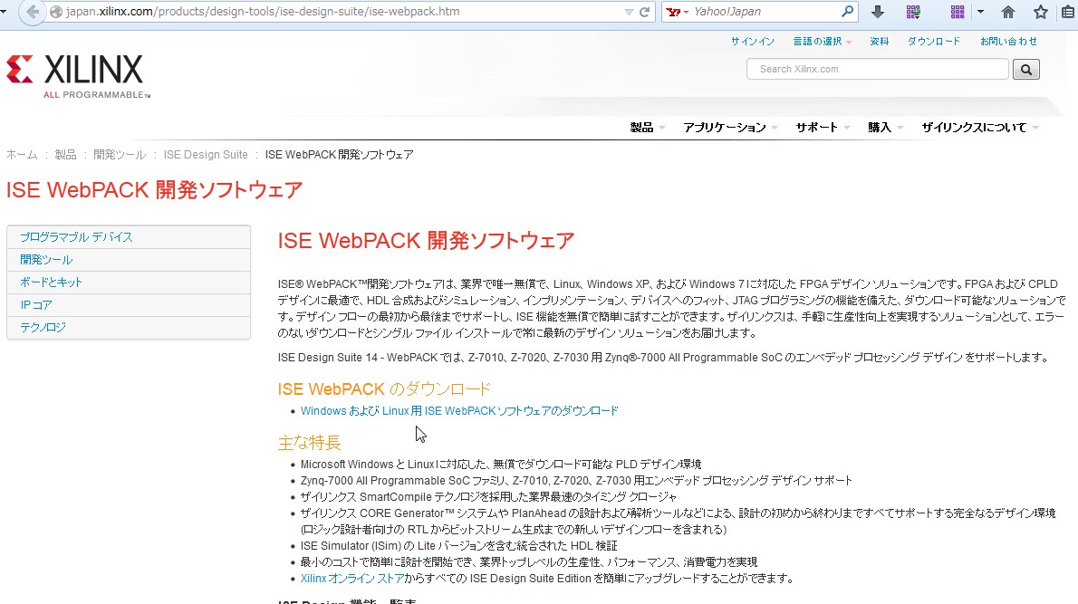Reload the page with the refresh icon
This screenshot has width=1078, height=604.
point(645,12)
